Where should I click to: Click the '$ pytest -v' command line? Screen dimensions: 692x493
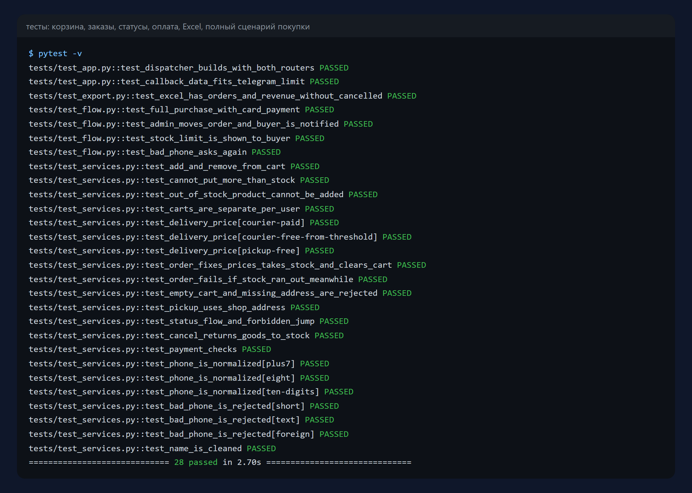coord(55,54)
